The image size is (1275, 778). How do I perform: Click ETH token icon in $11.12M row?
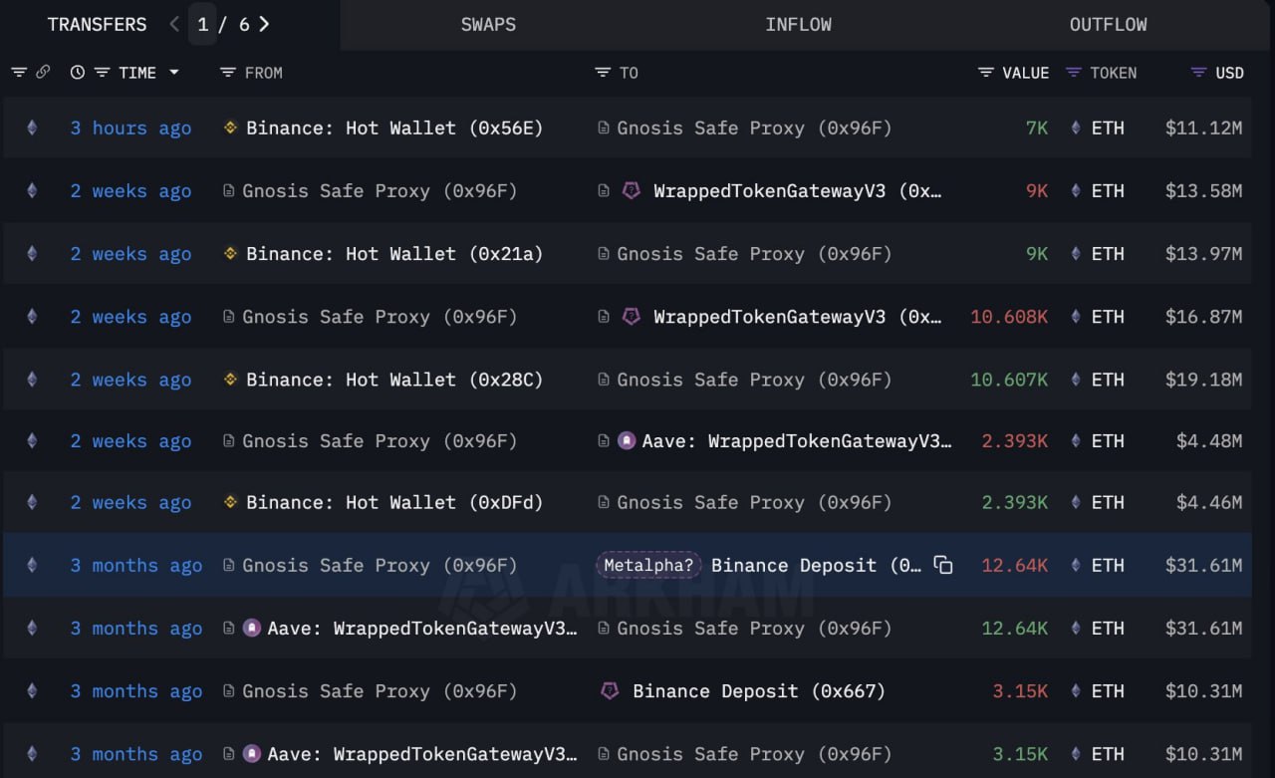[x=1075, y=128]
